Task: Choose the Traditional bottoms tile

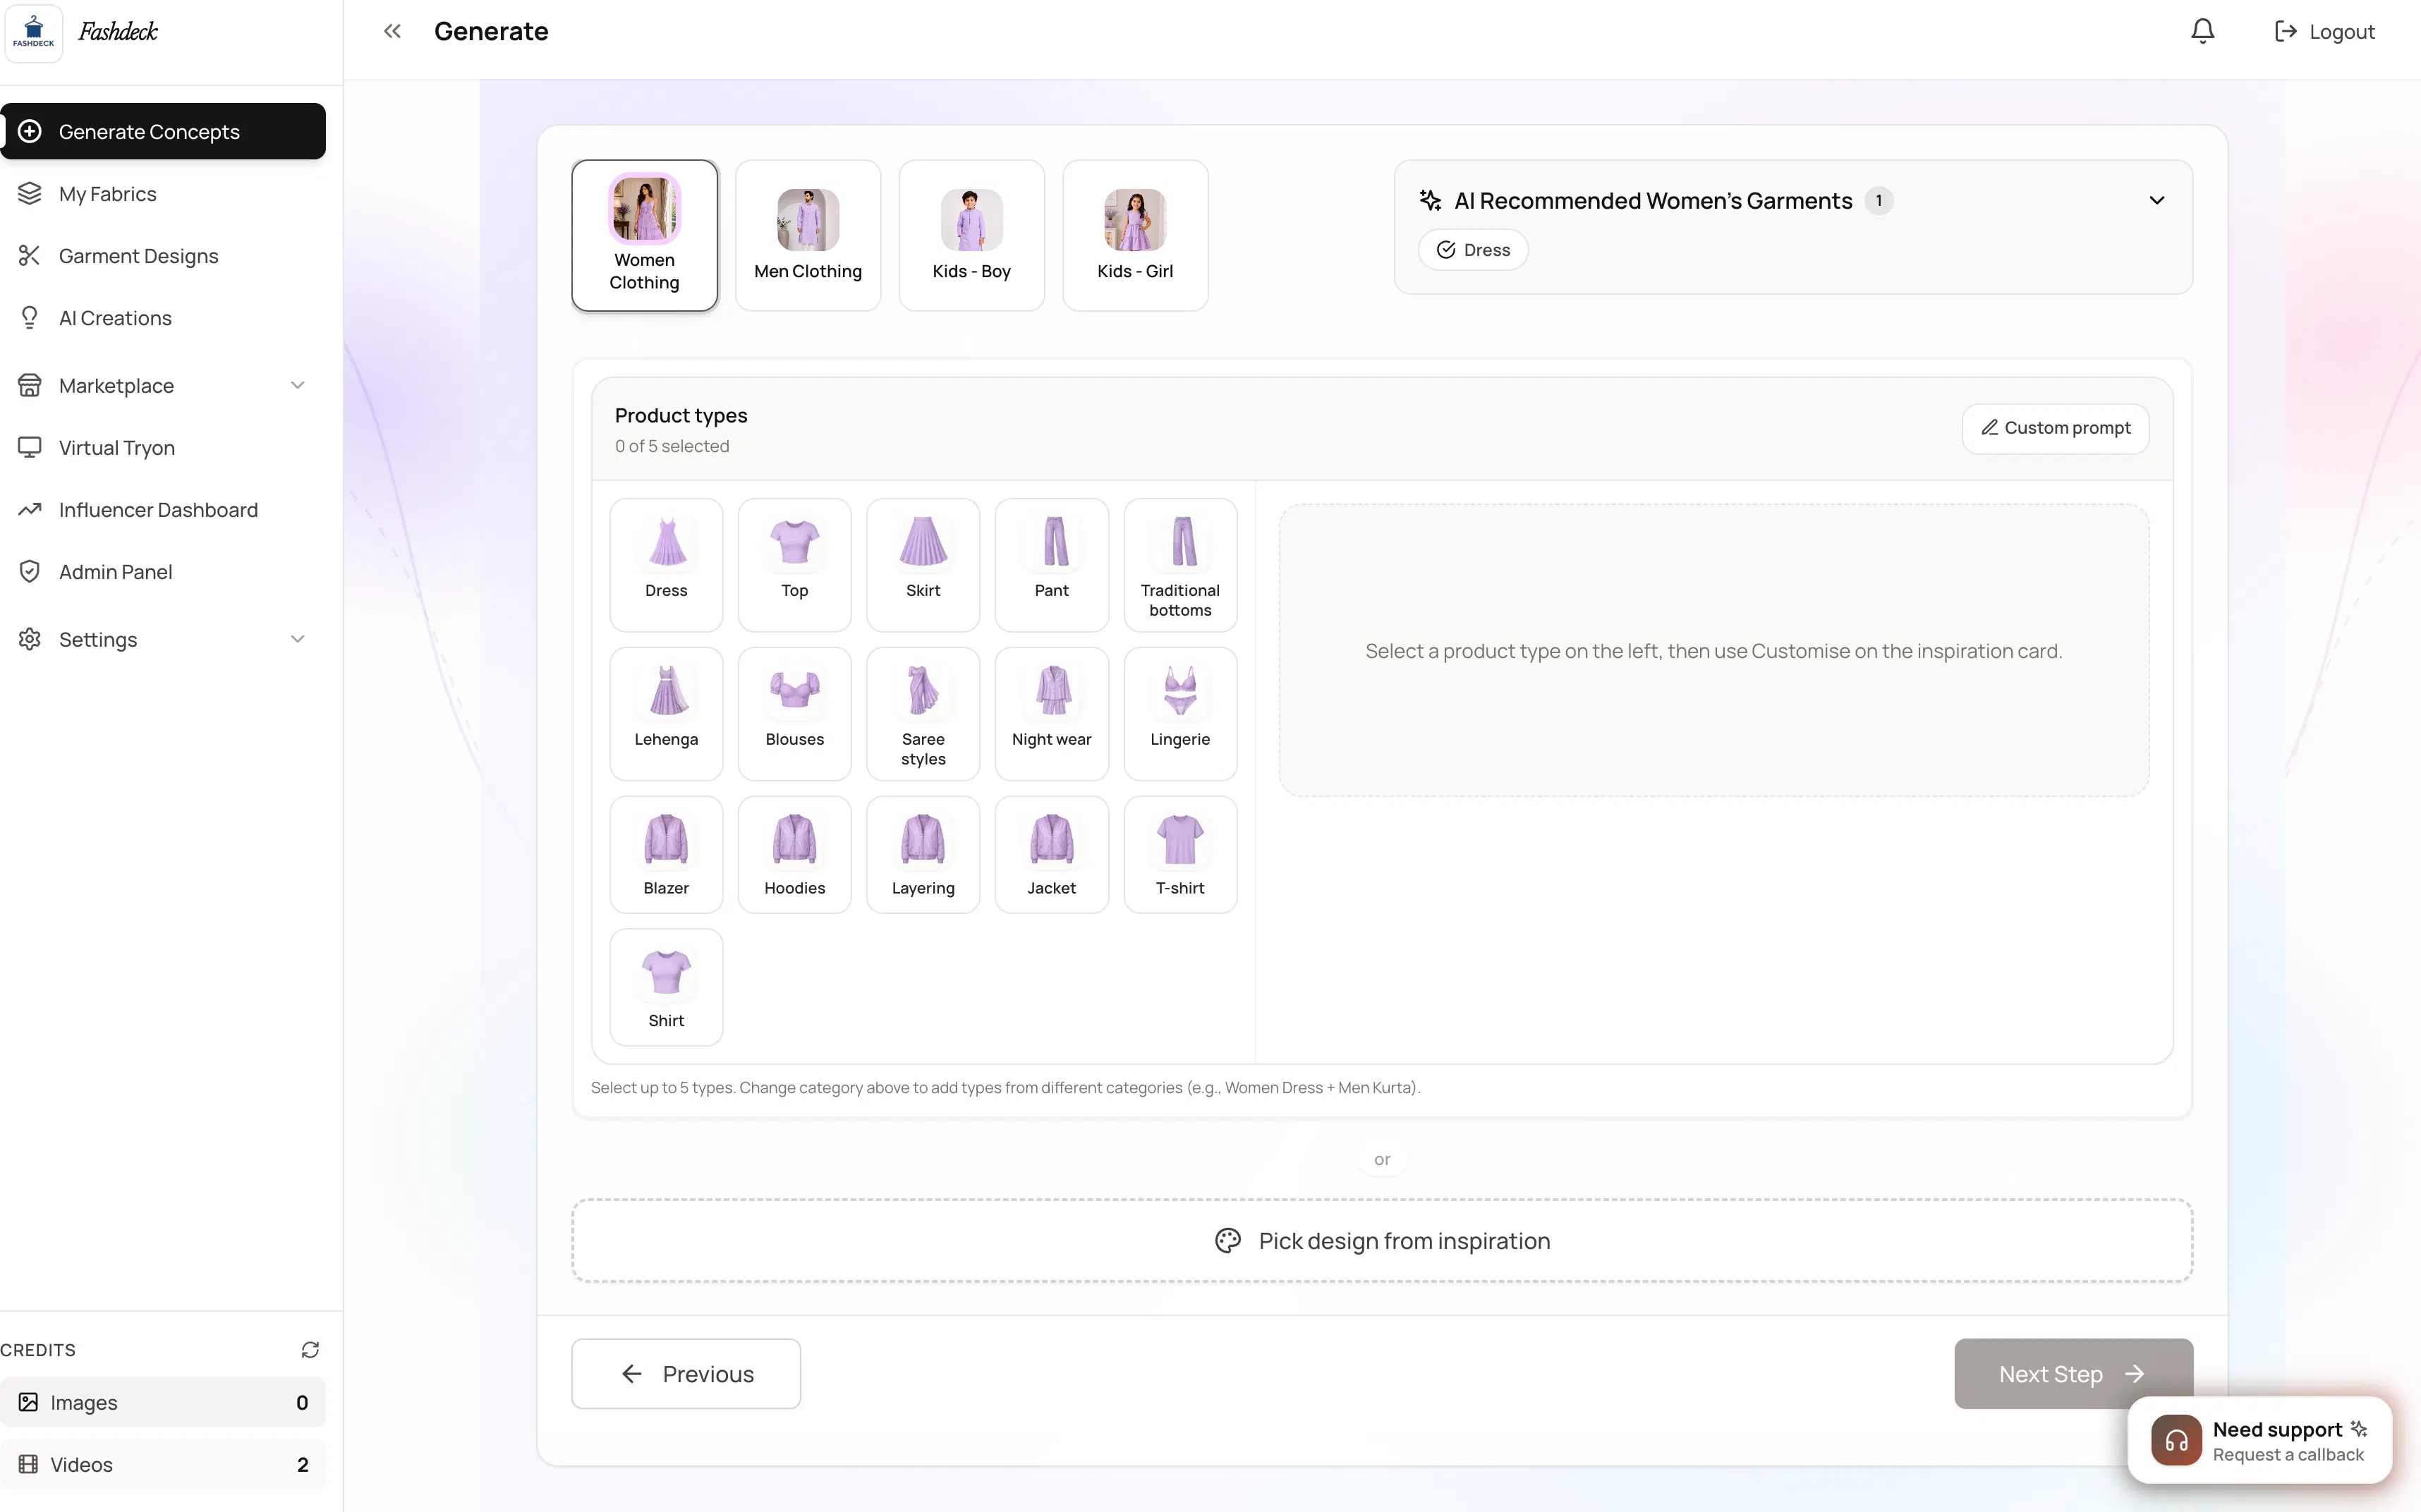Action: pyautogui.click(x=1180, y=565)
